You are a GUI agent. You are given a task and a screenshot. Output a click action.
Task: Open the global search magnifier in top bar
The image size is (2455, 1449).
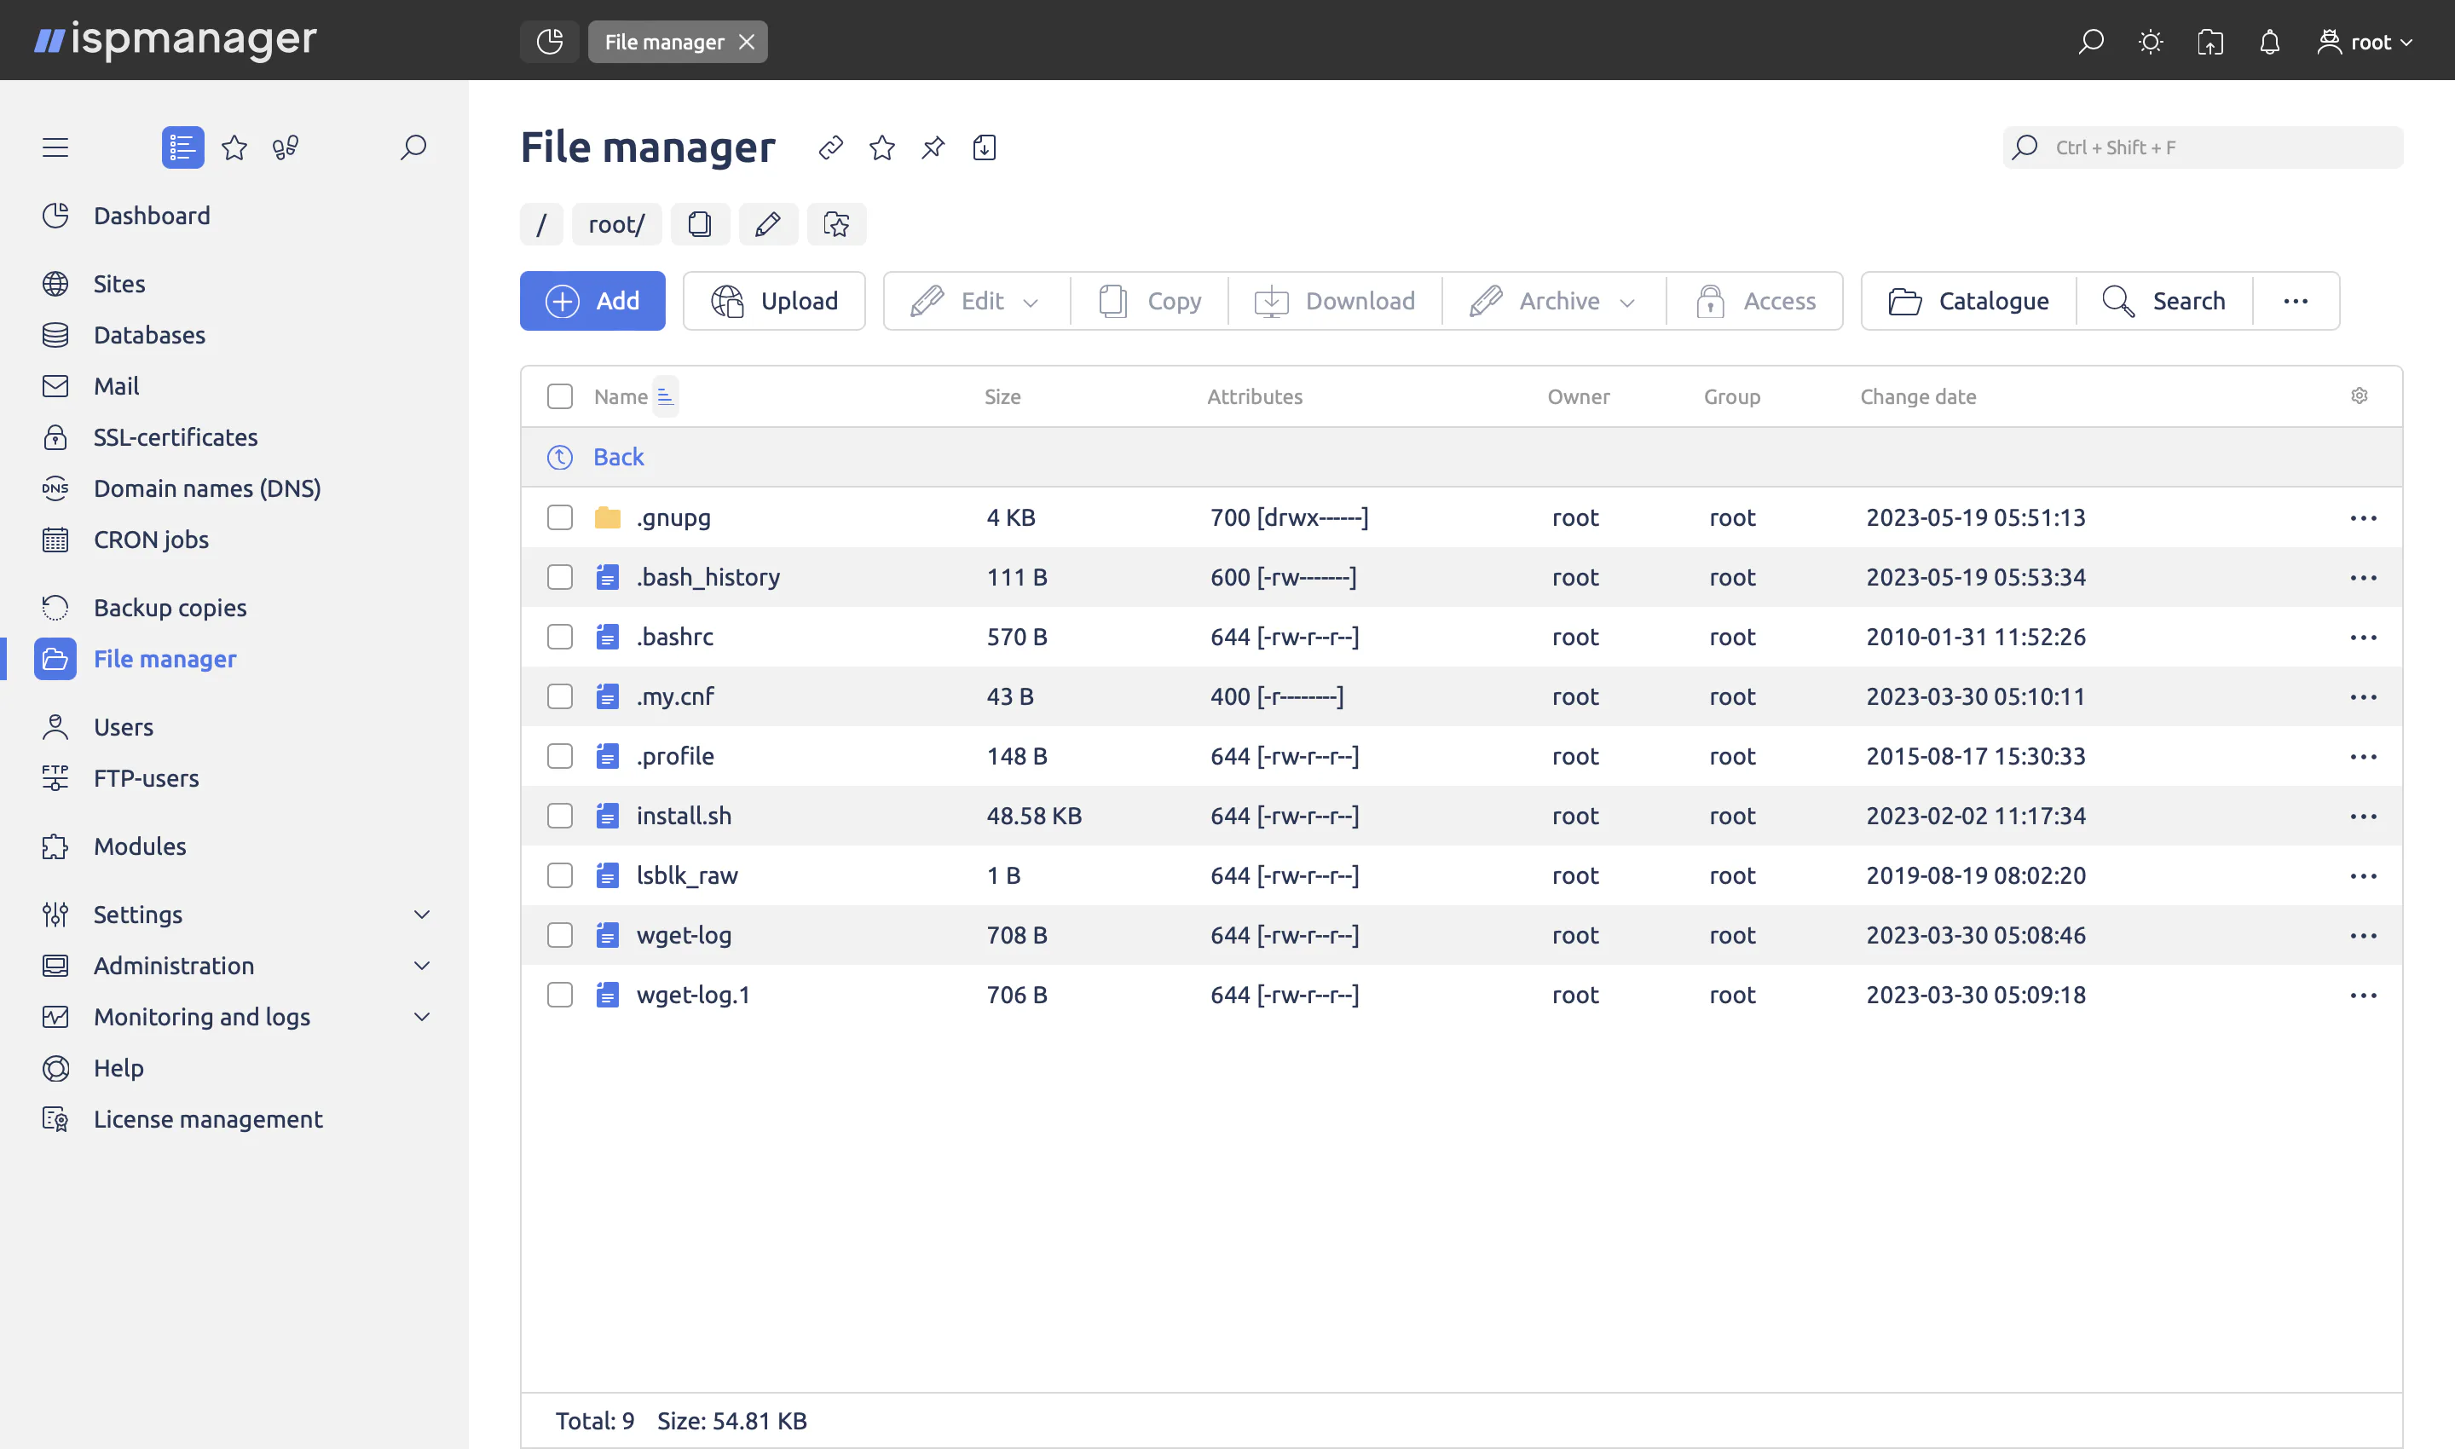(2091, 41)
